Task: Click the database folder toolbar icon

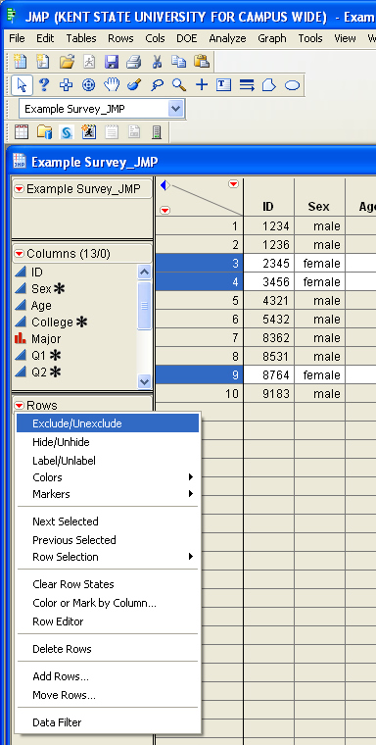Action: [x=44, y=131]
